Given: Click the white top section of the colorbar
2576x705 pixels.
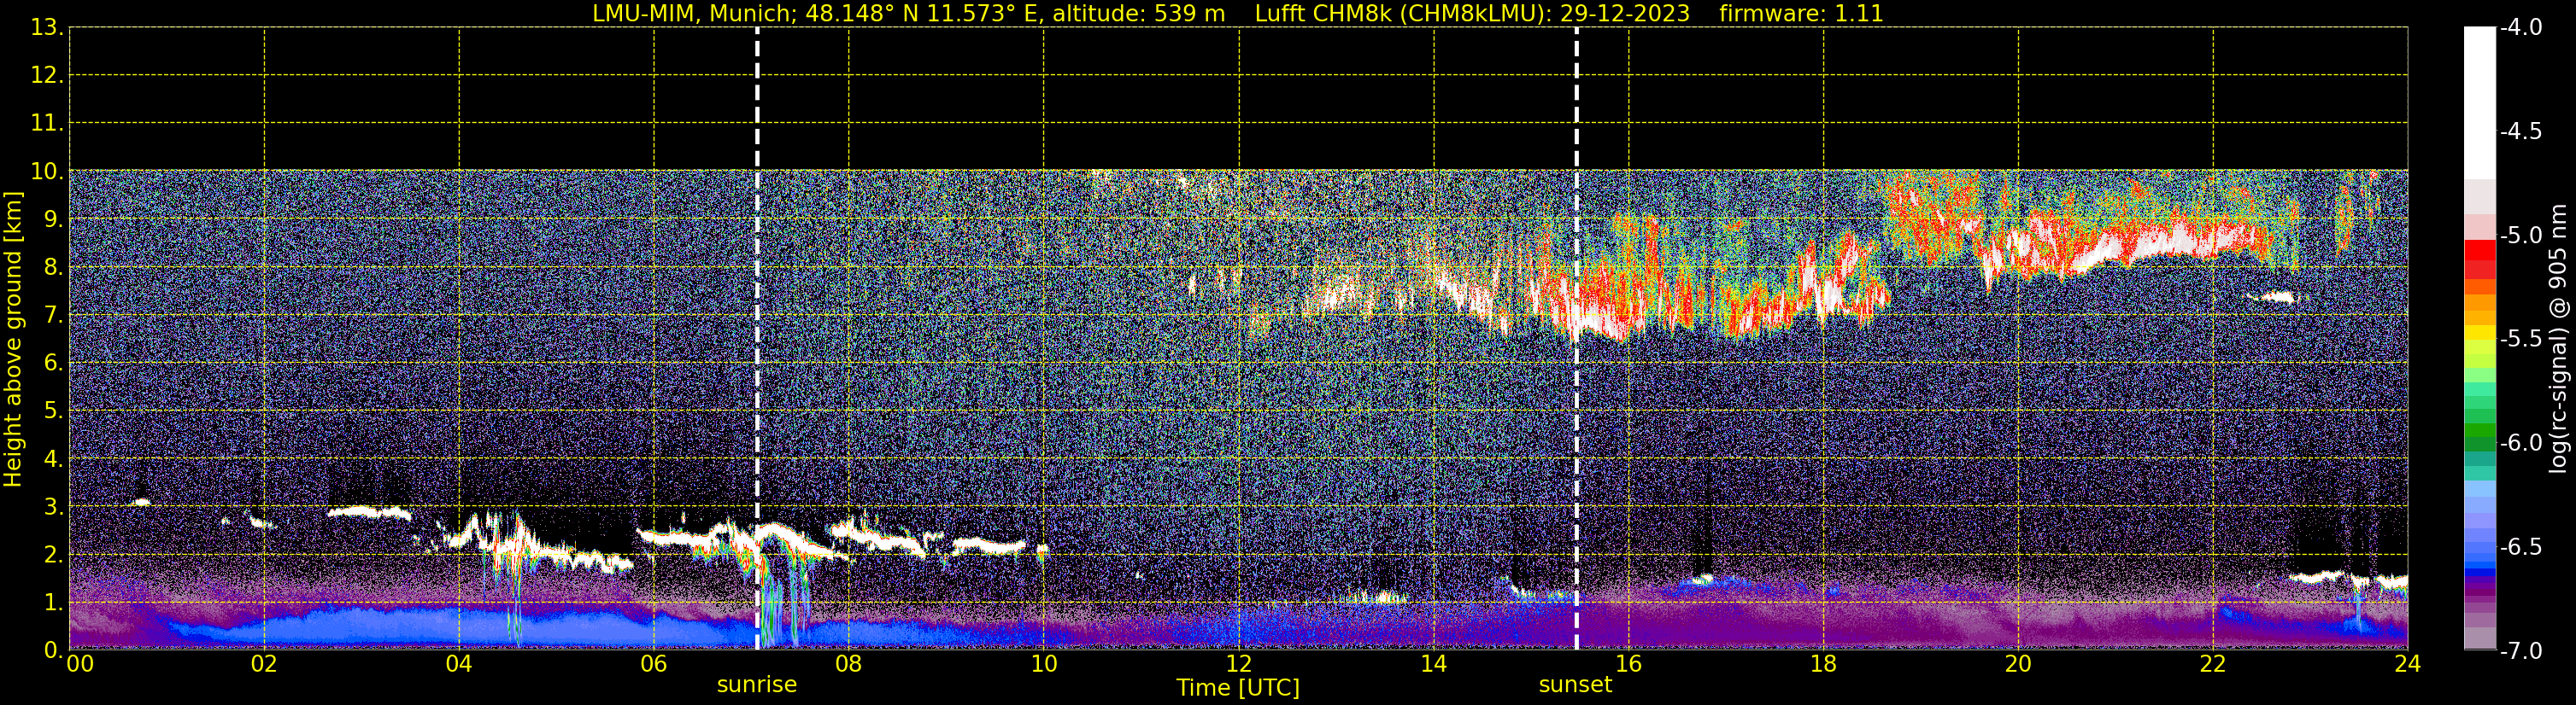Looking at the screenshot, I should 2480,104.
